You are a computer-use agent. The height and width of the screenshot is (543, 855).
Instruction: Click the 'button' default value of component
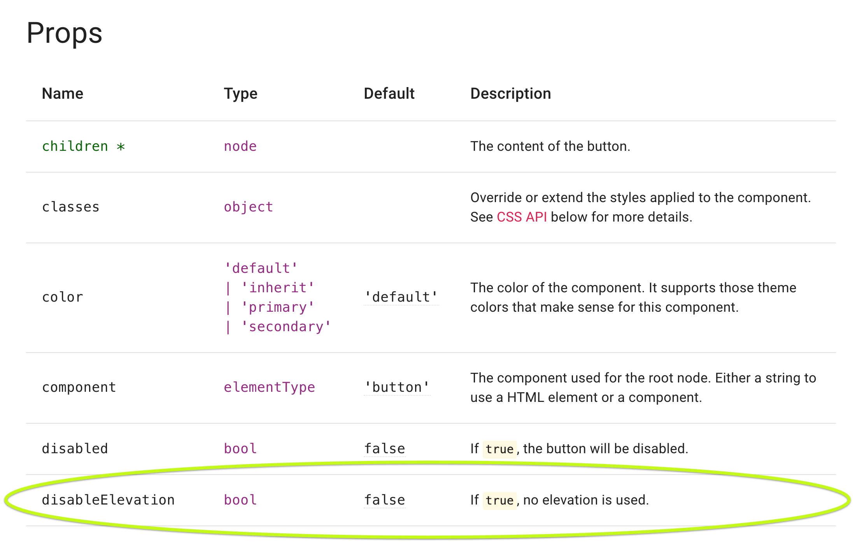pos(396,387)
